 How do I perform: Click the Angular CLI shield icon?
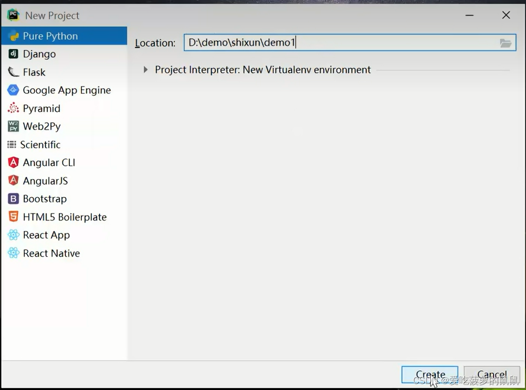13,162
